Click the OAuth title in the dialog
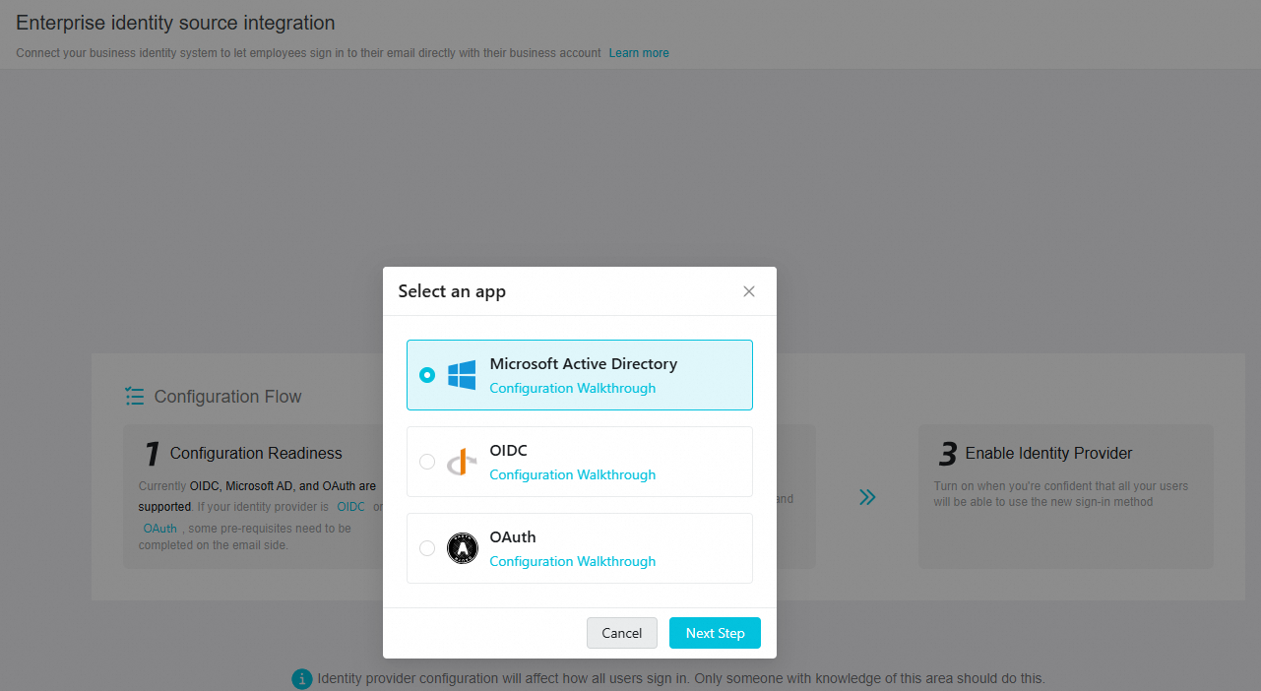This screenshot has height=691, width=1261. pos(513,537)
